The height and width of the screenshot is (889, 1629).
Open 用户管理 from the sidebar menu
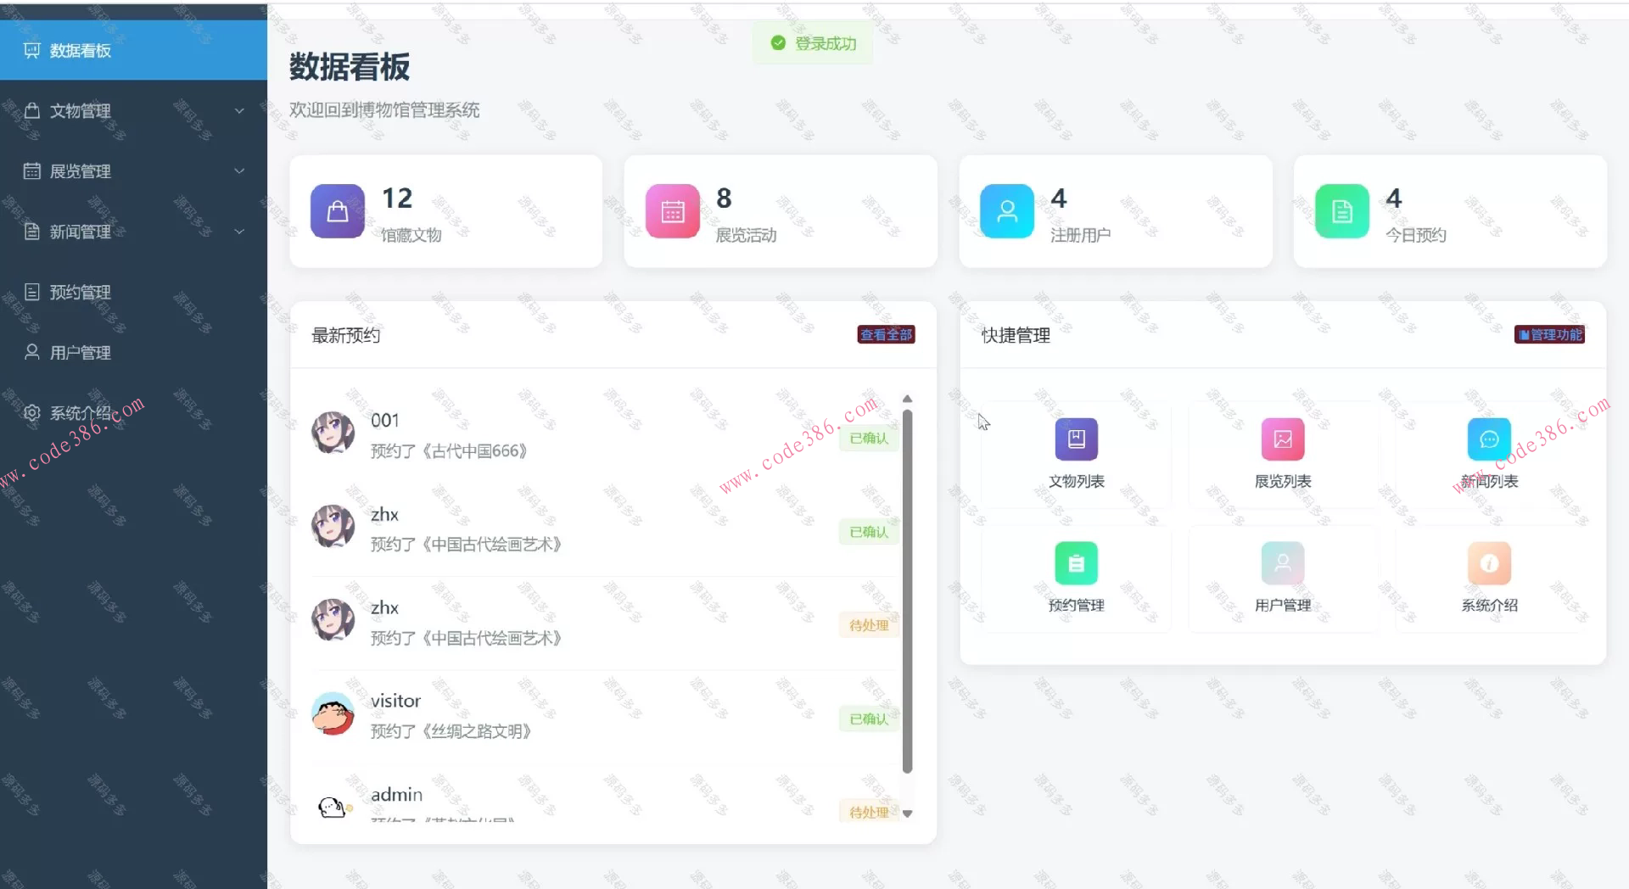point(133,352)
